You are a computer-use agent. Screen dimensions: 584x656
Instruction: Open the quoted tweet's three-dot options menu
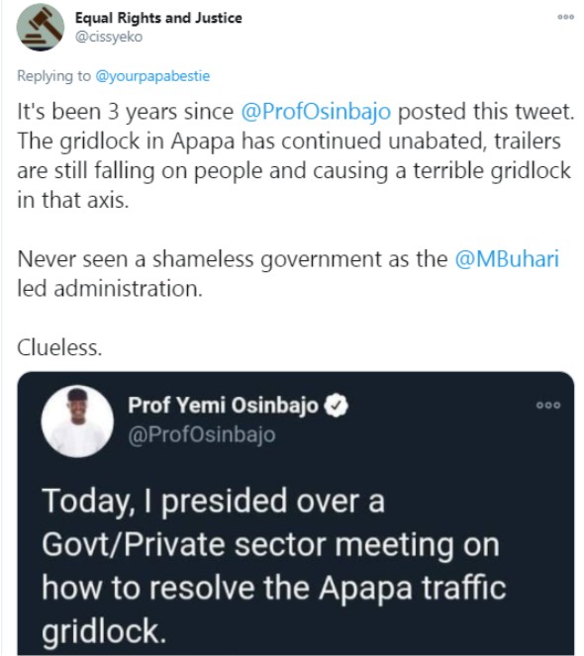coord(548,405)
